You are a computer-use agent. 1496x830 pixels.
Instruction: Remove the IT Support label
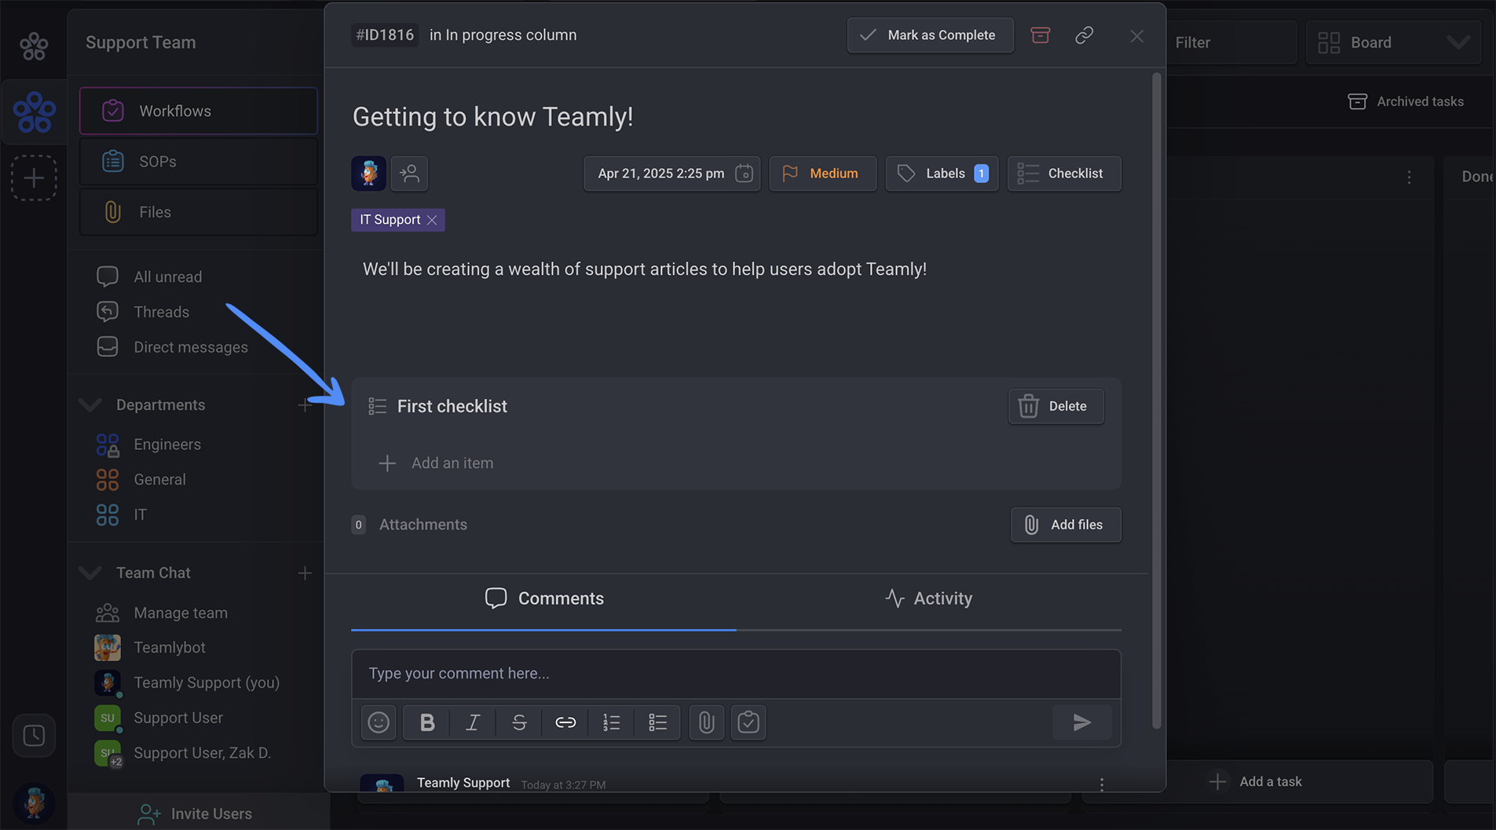click(x=432, y=220)
